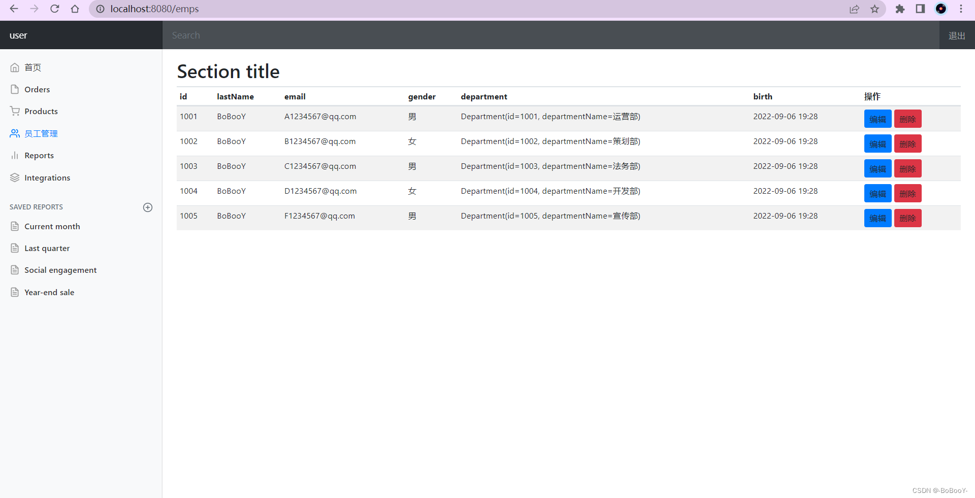Image resolution: width=975 pixels, height=498 pixels.
Task: Click the Search input field
Action: (551, 35)
